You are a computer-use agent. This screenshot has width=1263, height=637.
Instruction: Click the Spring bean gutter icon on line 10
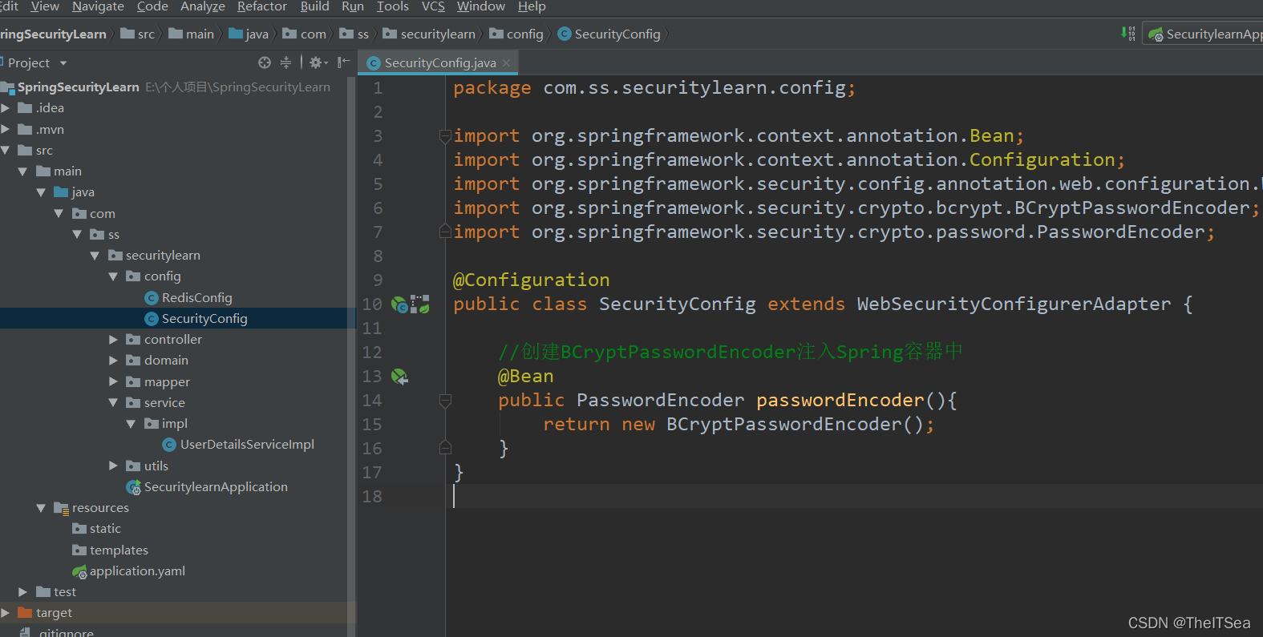pos(399,304)
